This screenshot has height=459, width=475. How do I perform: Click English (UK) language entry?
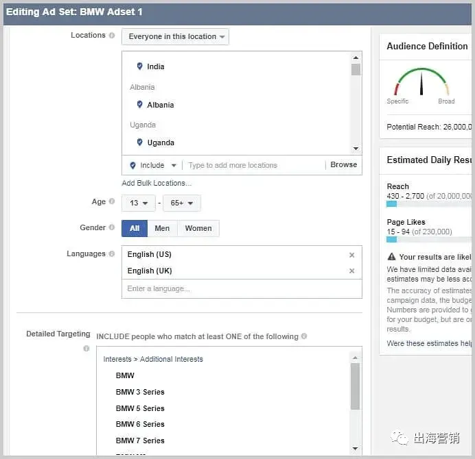[150, 271]
